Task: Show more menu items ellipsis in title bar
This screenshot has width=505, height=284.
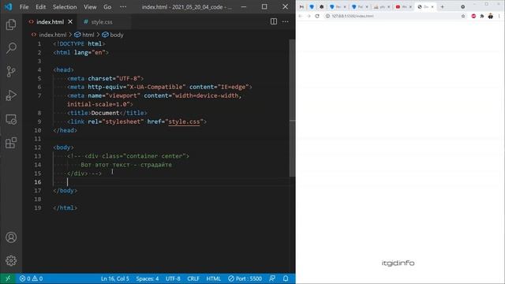Action: (123, 7)
